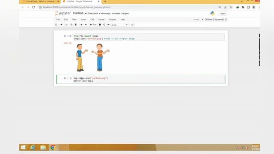Move the selected cell down

[86, 25]
